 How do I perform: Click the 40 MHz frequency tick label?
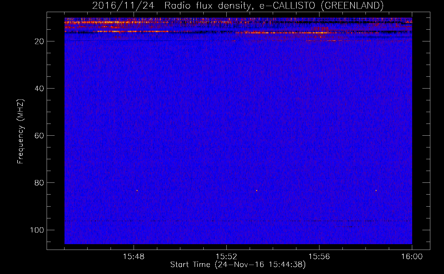(39, 89)
